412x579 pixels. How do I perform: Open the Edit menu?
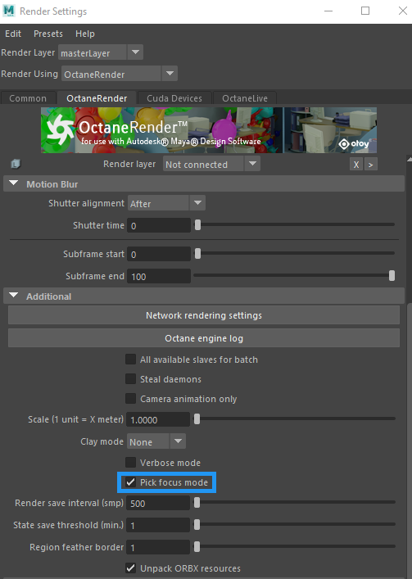coord(13,34)
